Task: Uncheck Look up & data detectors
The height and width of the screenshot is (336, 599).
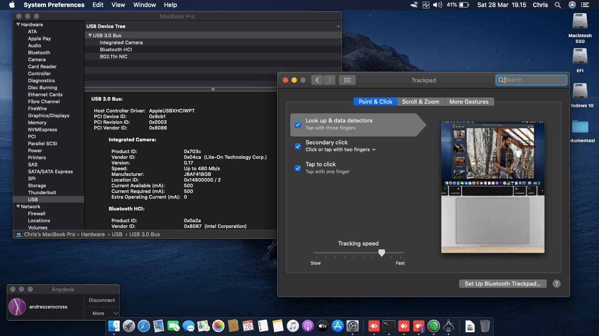Action: (298, 124)
